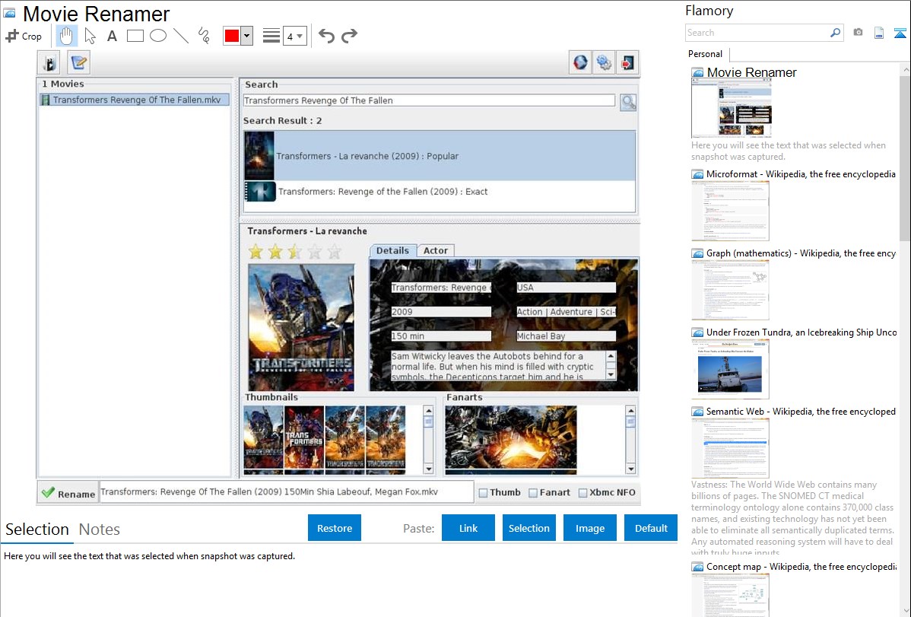
Task: Paste as Link button
Action: pos(468,528)
